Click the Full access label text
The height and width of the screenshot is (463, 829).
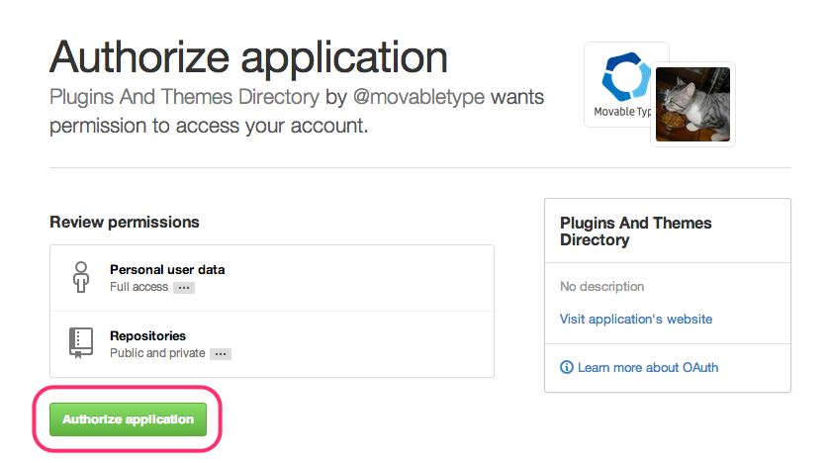(138, 287)
